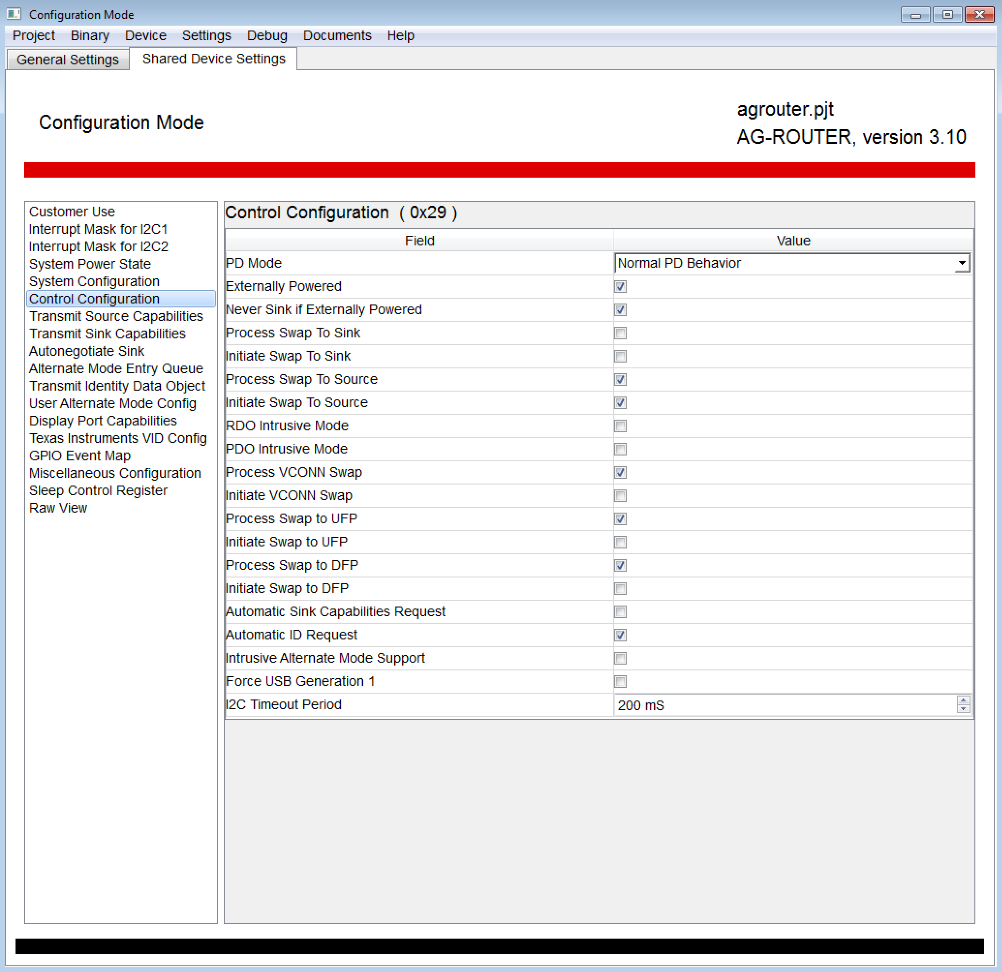The image size is (1002, 972).
Task: Open Transmit Source Capabilities
Action: point(116,316)
